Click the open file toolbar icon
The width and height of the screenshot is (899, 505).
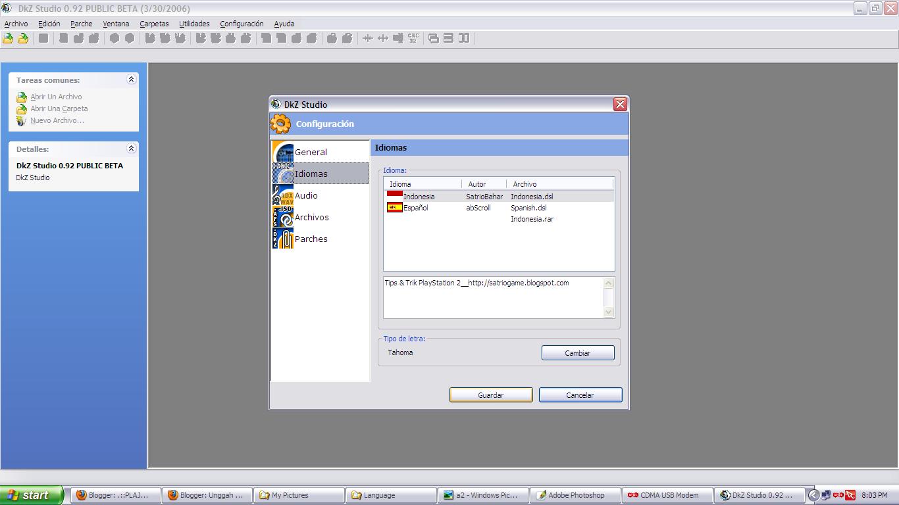point(8,38)
